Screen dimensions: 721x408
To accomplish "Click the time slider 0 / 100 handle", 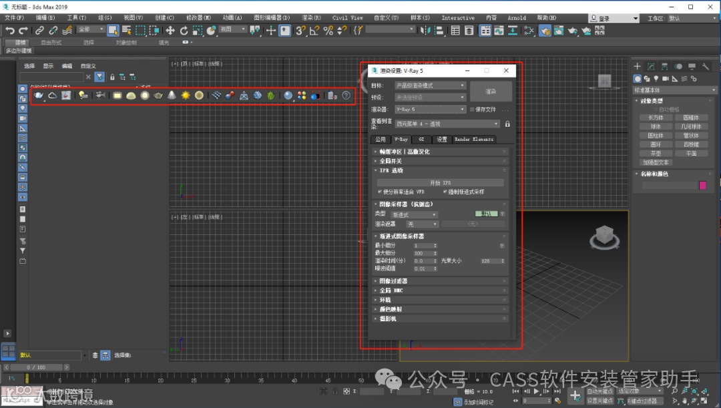I will tap(36, 367).
